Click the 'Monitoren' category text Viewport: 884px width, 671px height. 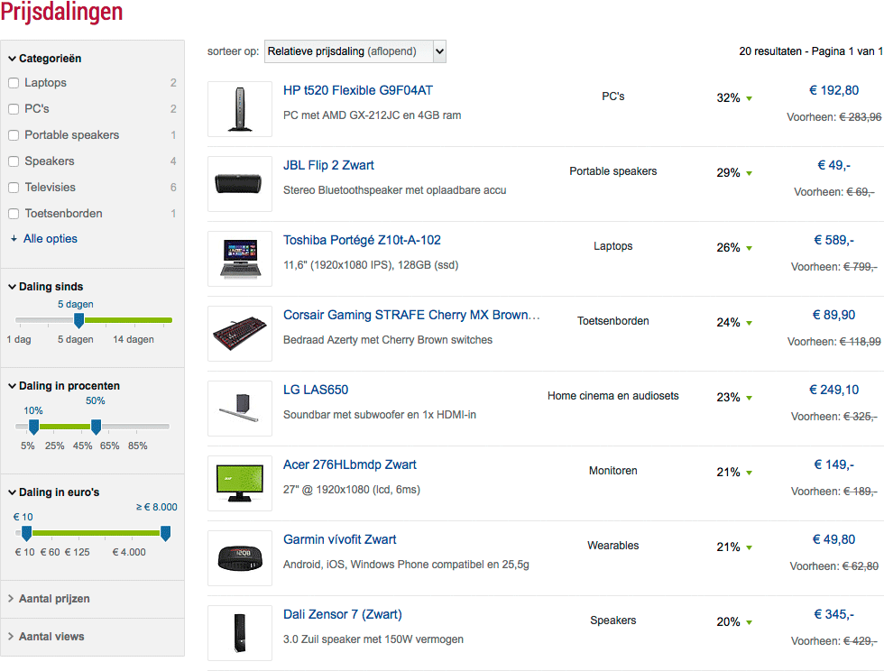point(612,471)
